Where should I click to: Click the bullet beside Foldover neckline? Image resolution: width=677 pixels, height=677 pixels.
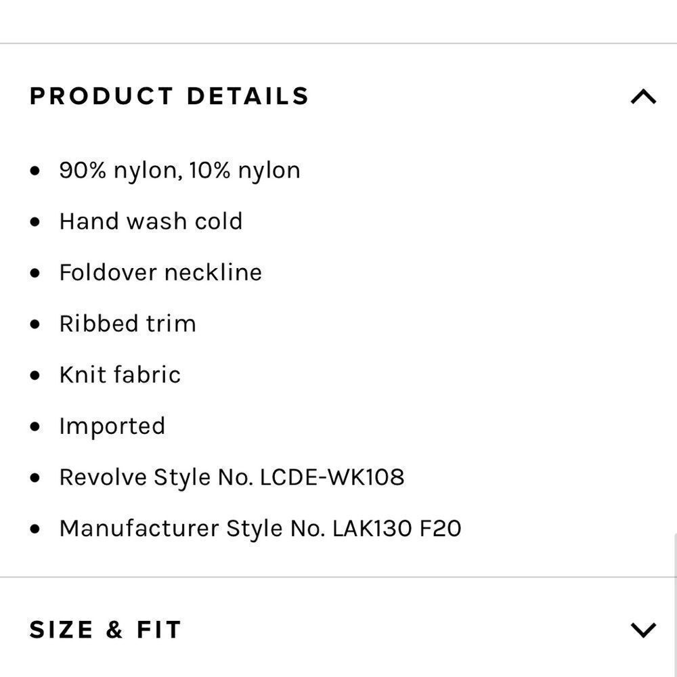35,274
